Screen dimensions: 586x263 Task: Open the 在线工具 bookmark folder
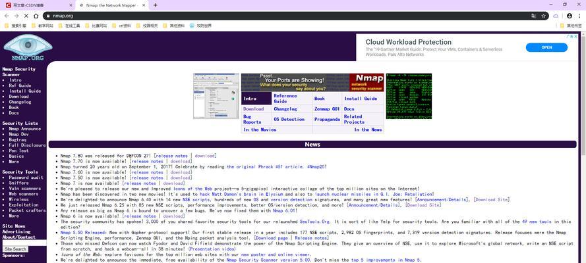(69, 26)
